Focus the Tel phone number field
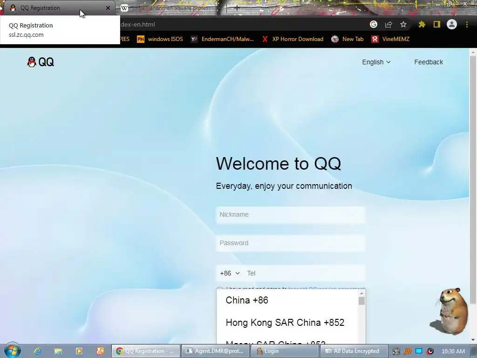This screenshot has height=358, width=477. coord(304,273)
